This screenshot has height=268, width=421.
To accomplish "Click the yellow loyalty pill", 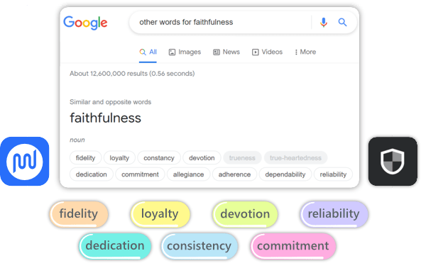I will point(160,214).
